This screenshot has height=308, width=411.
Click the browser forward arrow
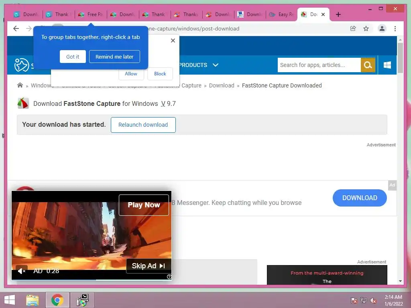pyautogui.click(x=29, y=28)
